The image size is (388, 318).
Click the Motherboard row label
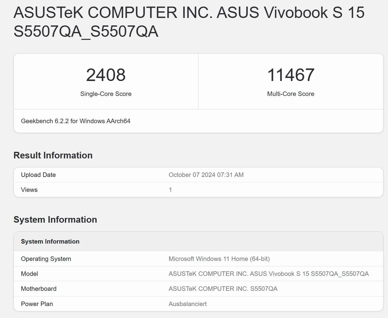[39, 289]
